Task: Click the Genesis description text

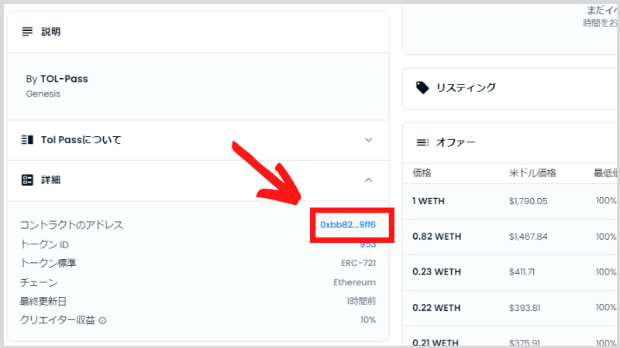Action: 43,94
